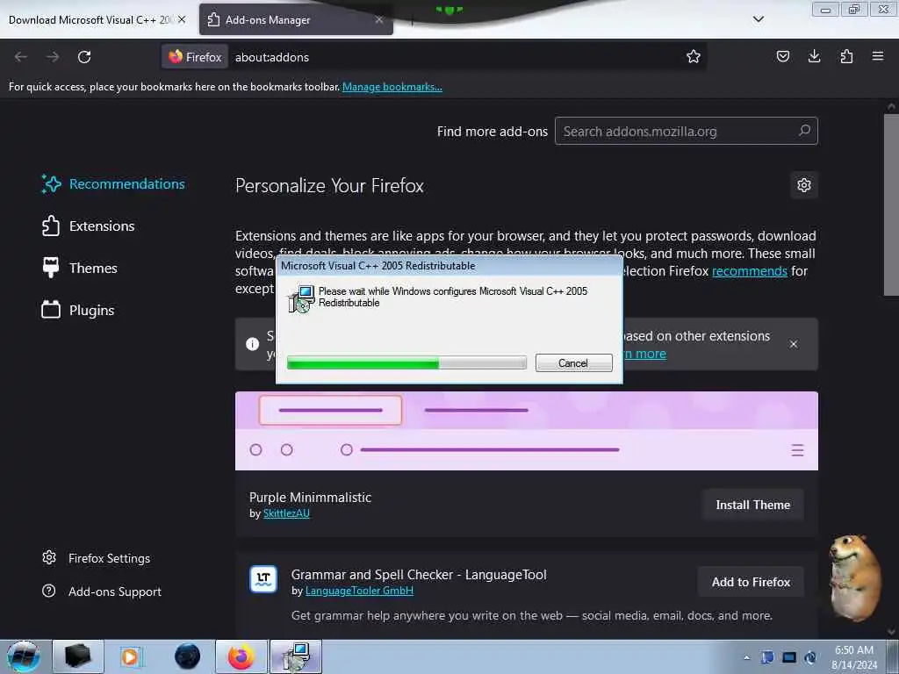
Task: Go forward to next page
Action: click(x=53, y=57)
